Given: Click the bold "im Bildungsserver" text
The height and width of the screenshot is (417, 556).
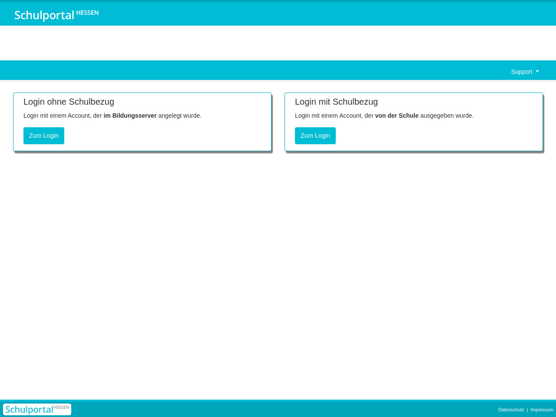Looking at the screenshot, I should [130, 116].
